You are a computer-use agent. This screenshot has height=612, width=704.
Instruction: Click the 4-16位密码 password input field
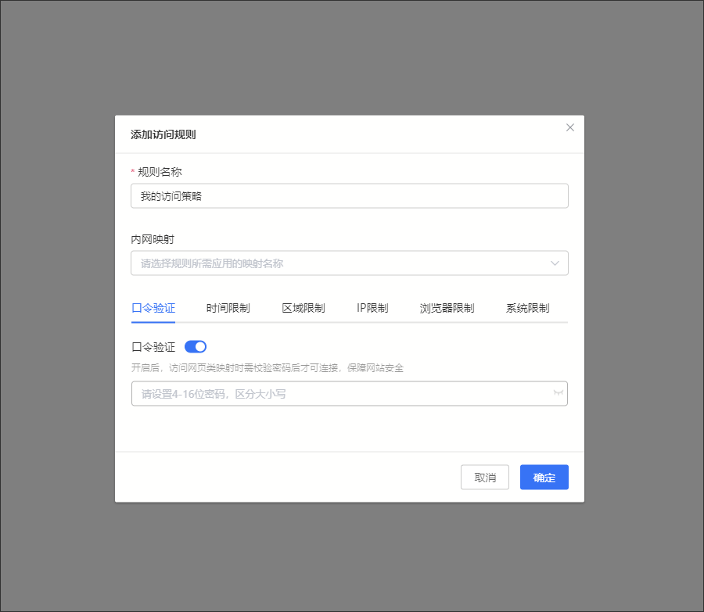point(341,394)
